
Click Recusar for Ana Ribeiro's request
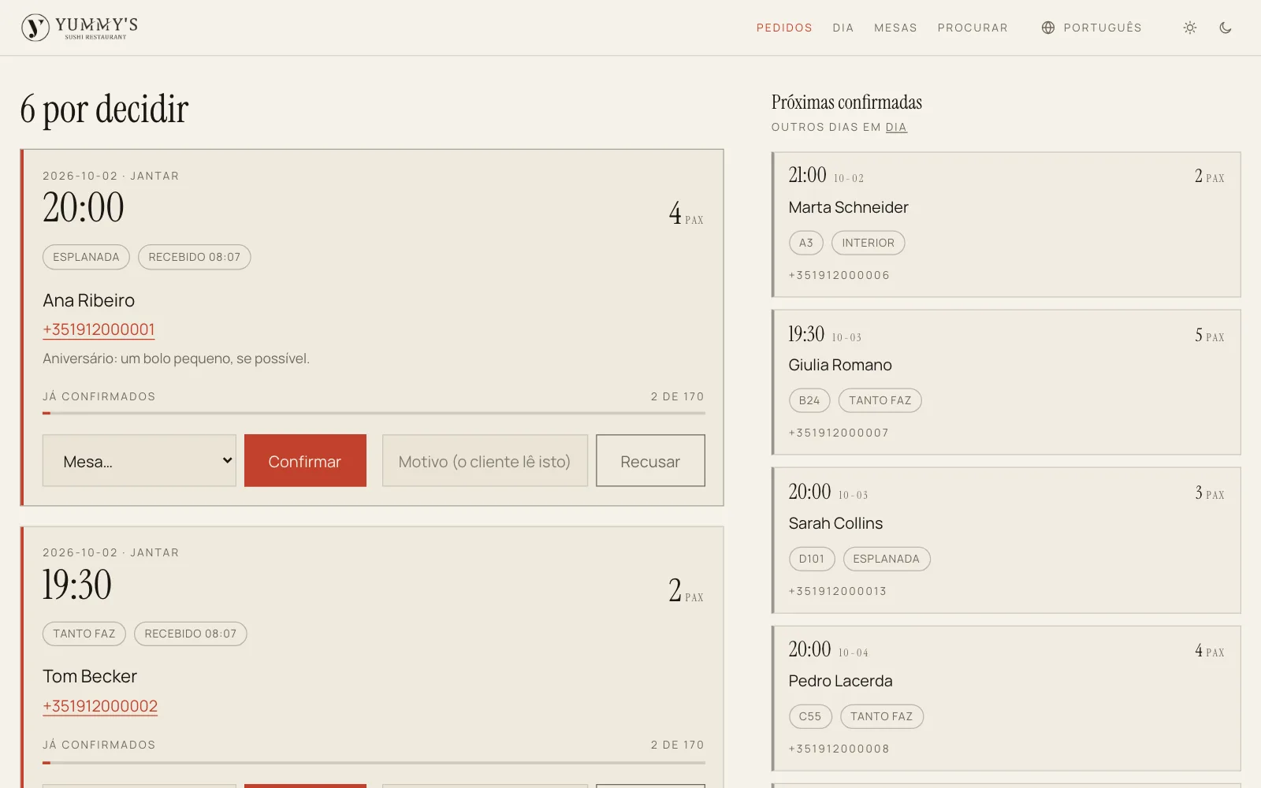pyautogui.click(x=650, y=461)
